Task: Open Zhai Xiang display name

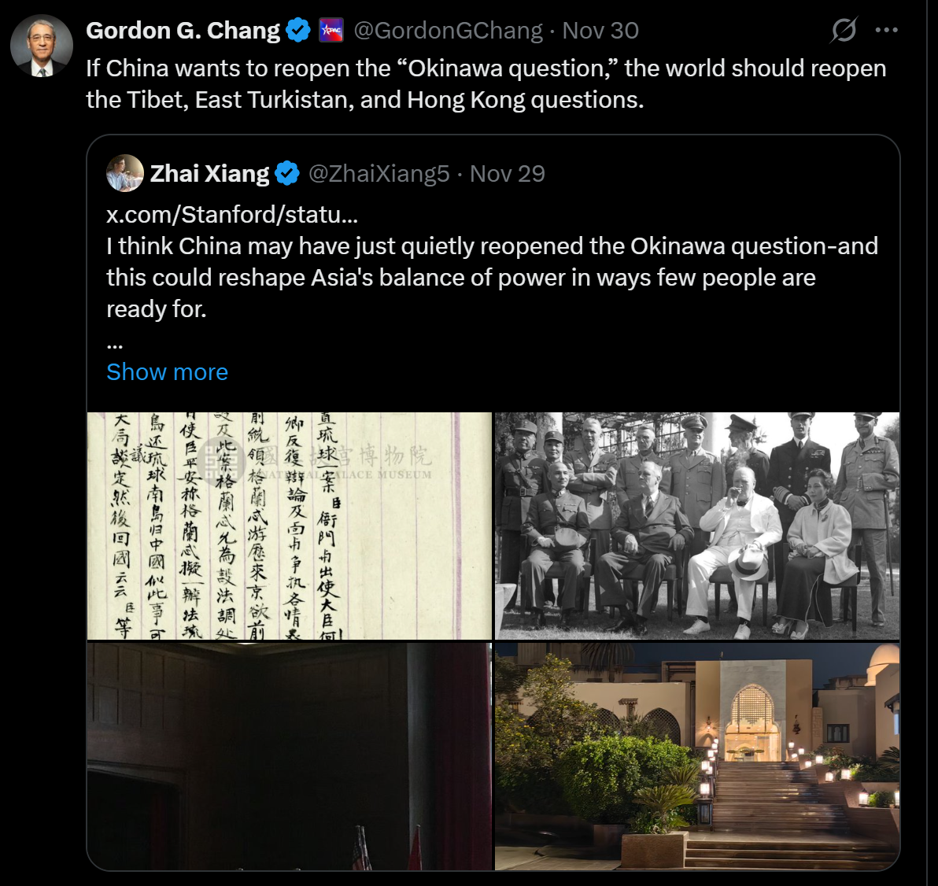Action: pyautogui.click(x=209, y=173)
